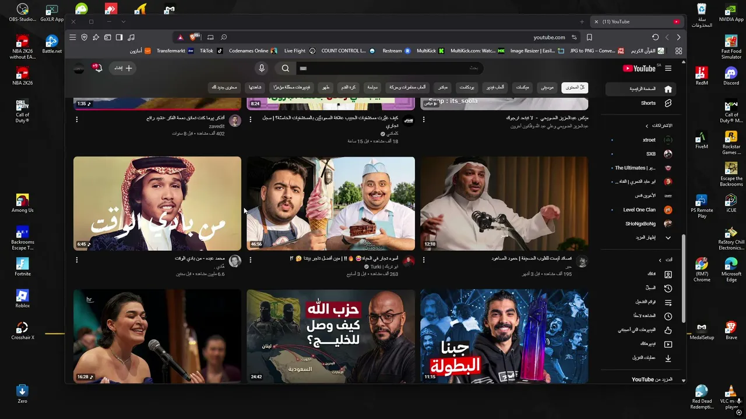Select the 'موسيقى' filter chip
This screenshot has width=746, height=419.
point(547,87)
